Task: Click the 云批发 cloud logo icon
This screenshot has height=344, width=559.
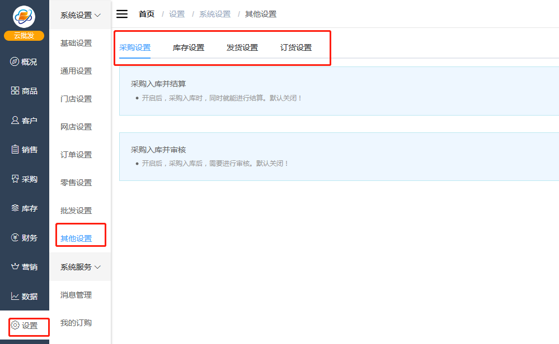Action: 24,17
